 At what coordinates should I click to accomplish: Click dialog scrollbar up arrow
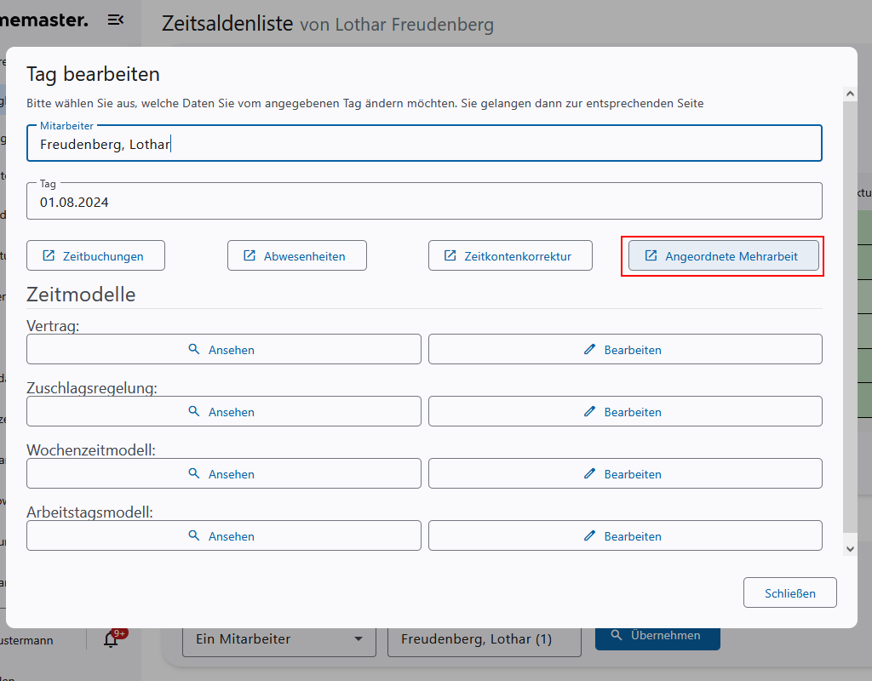(849, 93)
